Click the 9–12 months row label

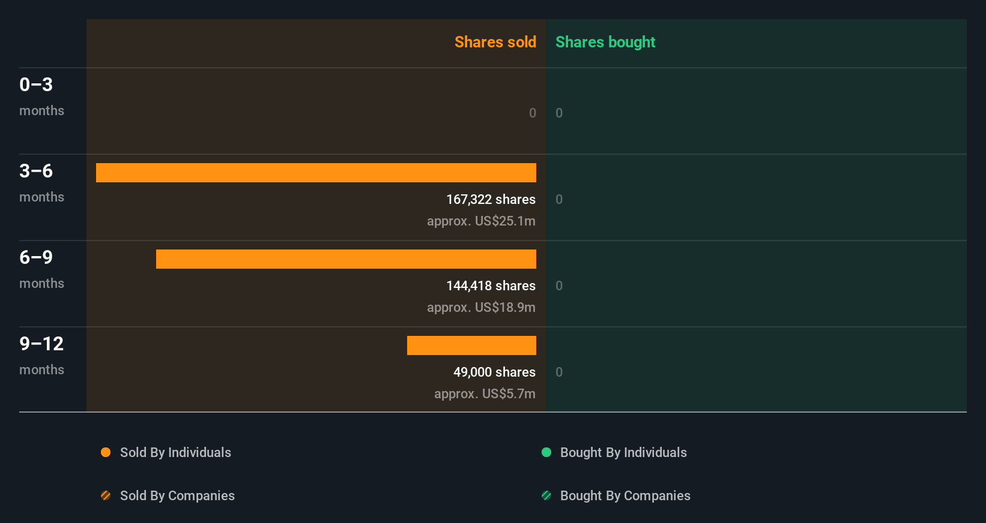41,356
